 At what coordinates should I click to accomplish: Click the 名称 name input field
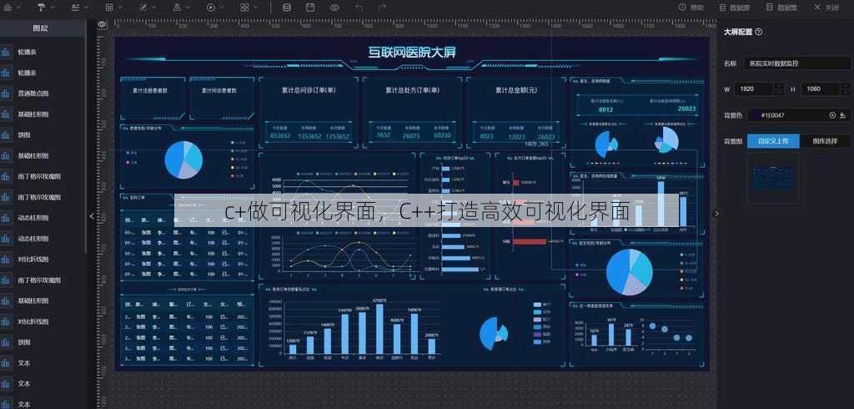coord(796,63)
